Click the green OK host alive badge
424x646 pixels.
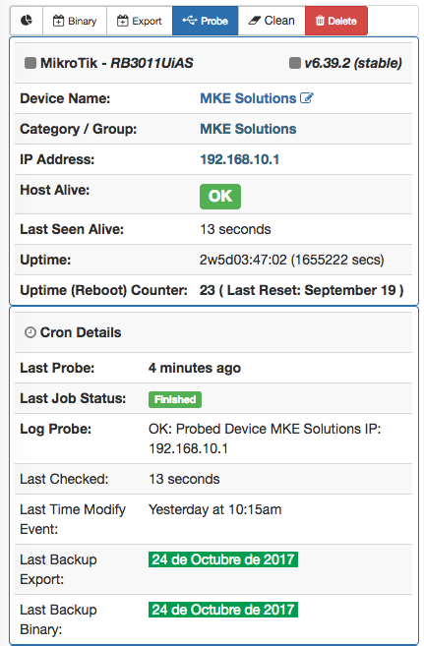click(x=220, y=196)
